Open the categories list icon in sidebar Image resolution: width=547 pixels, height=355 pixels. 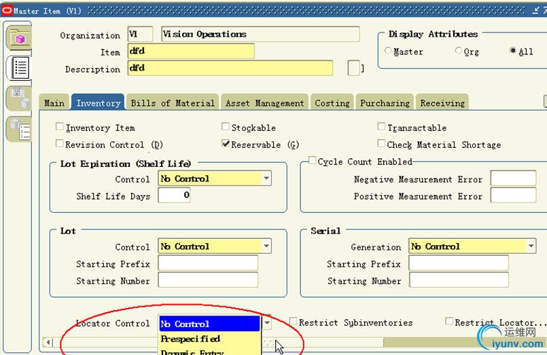(20, 129)
